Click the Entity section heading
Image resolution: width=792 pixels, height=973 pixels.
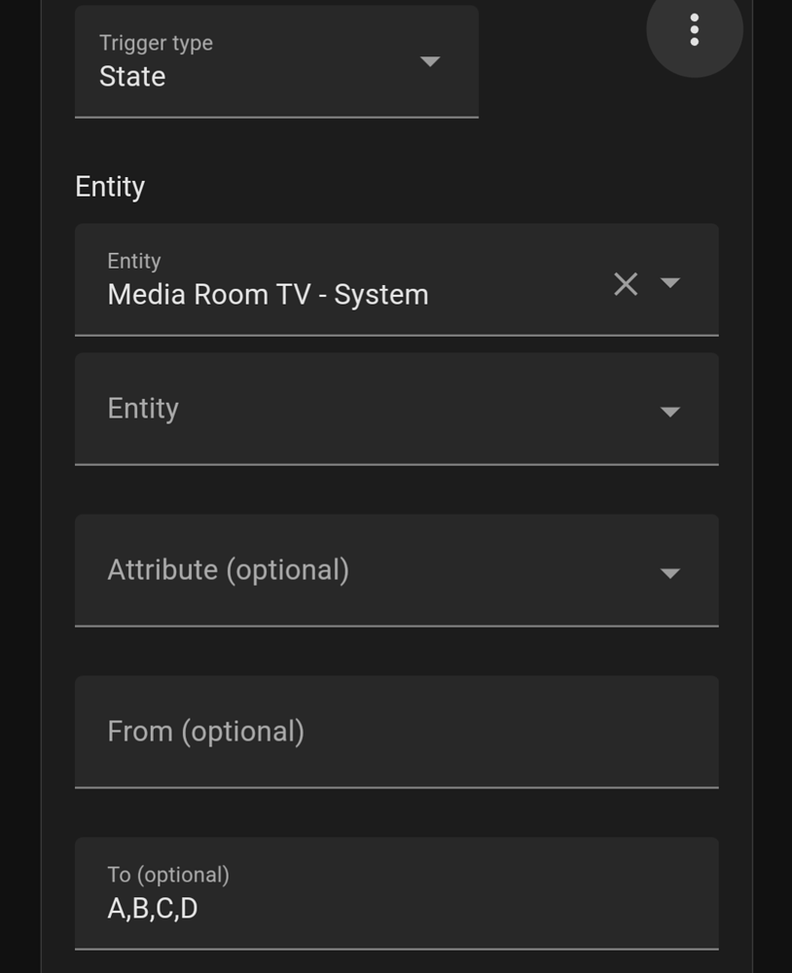pos(110,187)
